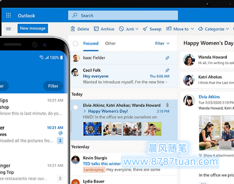
Task: Click the Outlook title text
Action: tap(27, 16)
